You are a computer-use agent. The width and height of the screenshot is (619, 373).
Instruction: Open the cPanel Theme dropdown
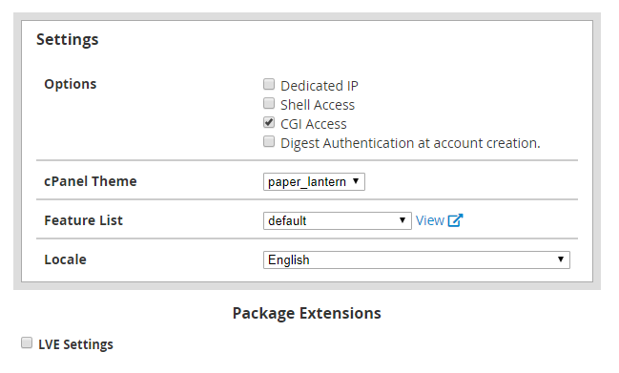tap(314, 181)
